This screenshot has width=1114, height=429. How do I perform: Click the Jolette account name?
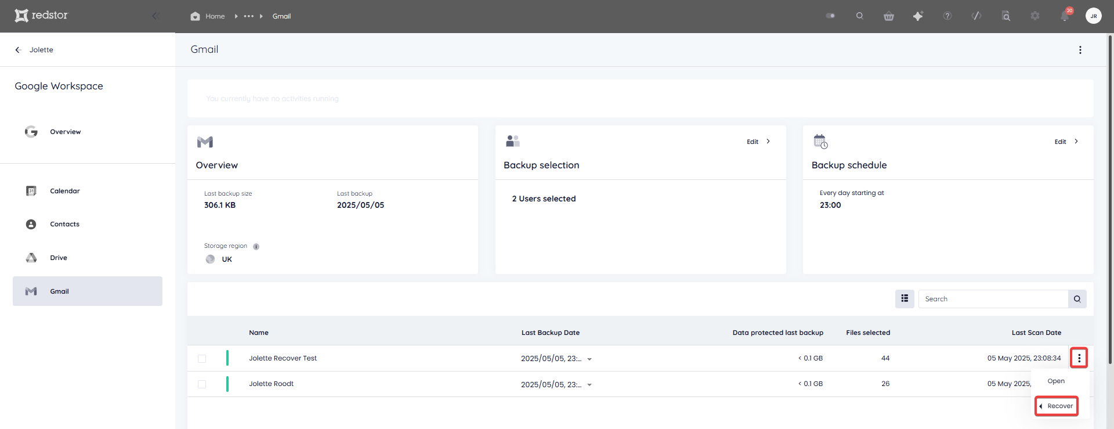pyautogui.click(x=41, y=50)
